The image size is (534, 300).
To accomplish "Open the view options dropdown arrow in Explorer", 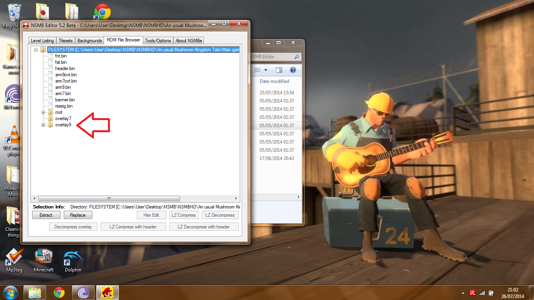I will point(266,70).
